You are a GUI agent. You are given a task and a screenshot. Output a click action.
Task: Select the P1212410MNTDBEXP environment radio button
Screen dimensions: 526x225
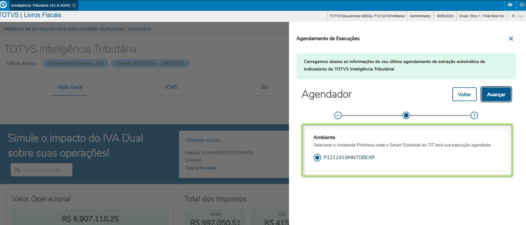tap(317, 157)
